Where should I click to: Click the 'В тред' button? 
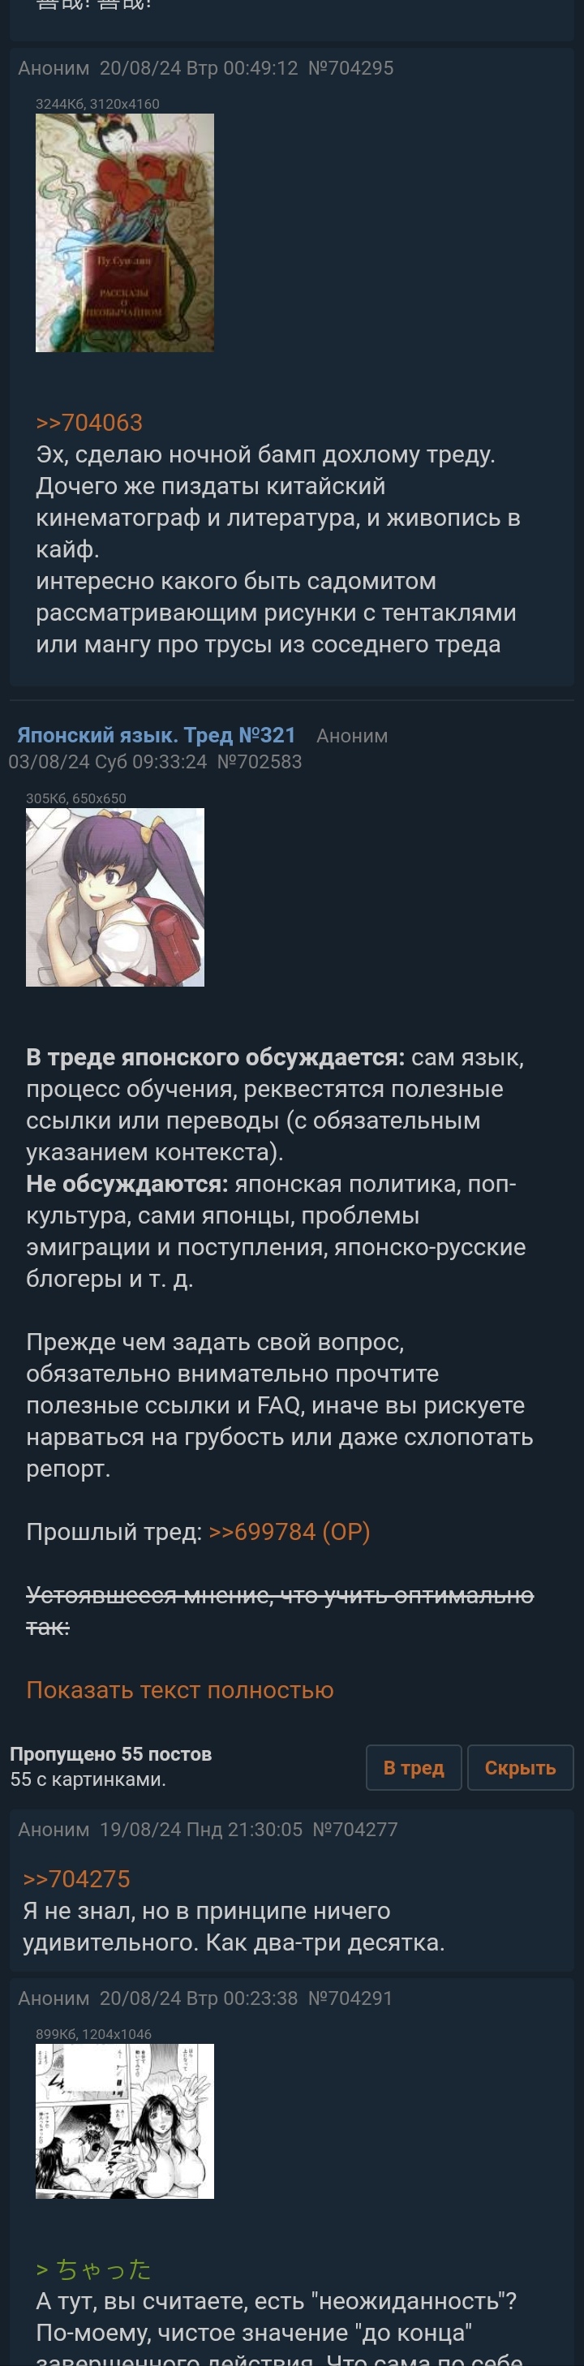(413, 1768)
